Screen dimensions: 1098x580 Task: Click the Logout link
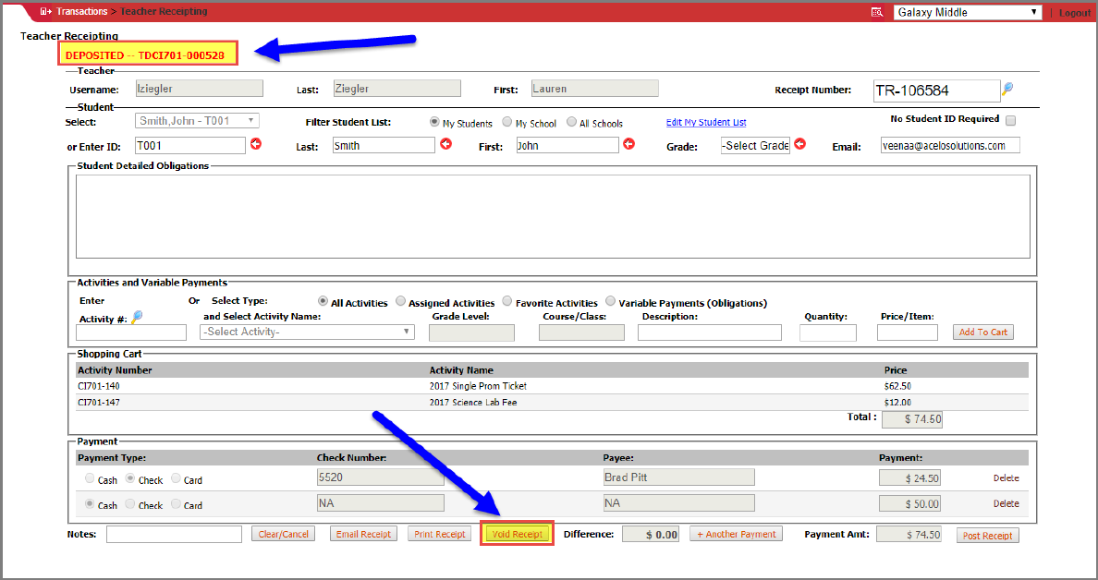click(1074, 13)
